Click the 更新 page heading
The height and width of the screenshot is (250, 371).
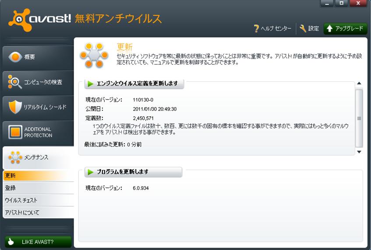coord(125,47)
